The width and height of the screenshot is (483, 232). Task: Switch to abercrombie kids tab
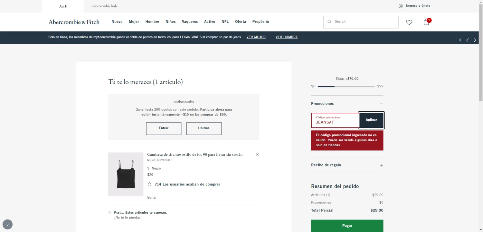pos(105,6)
